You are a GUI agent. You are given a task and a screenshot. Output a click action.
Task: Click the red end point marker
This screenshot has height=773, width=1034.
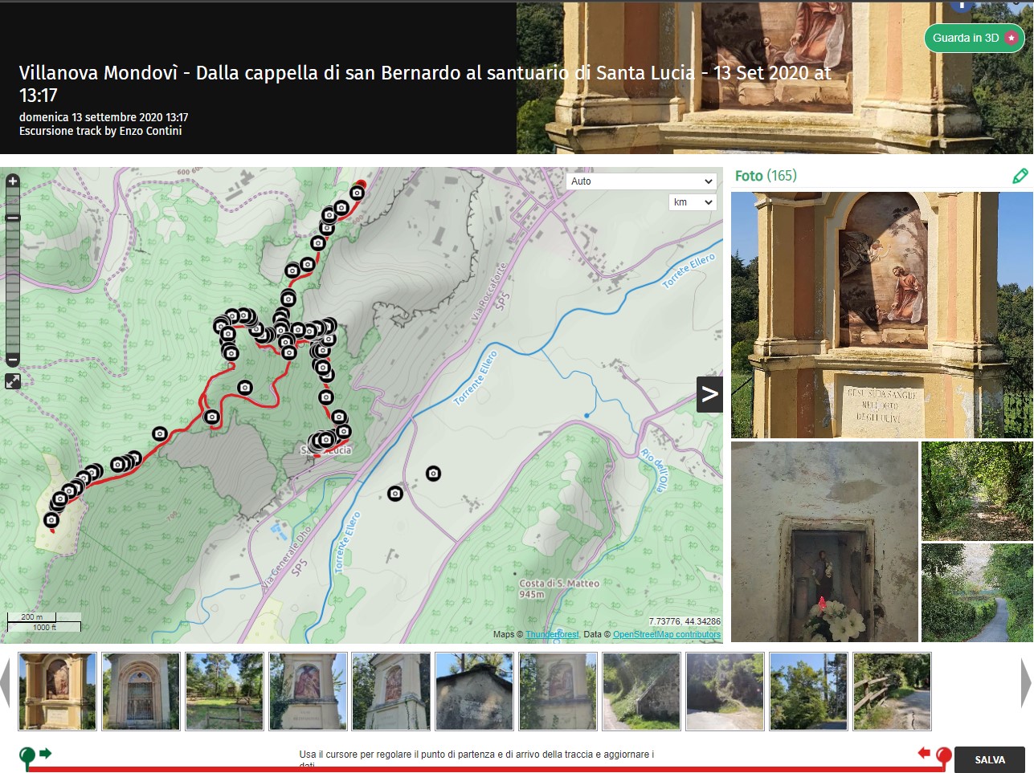[944, 755]
